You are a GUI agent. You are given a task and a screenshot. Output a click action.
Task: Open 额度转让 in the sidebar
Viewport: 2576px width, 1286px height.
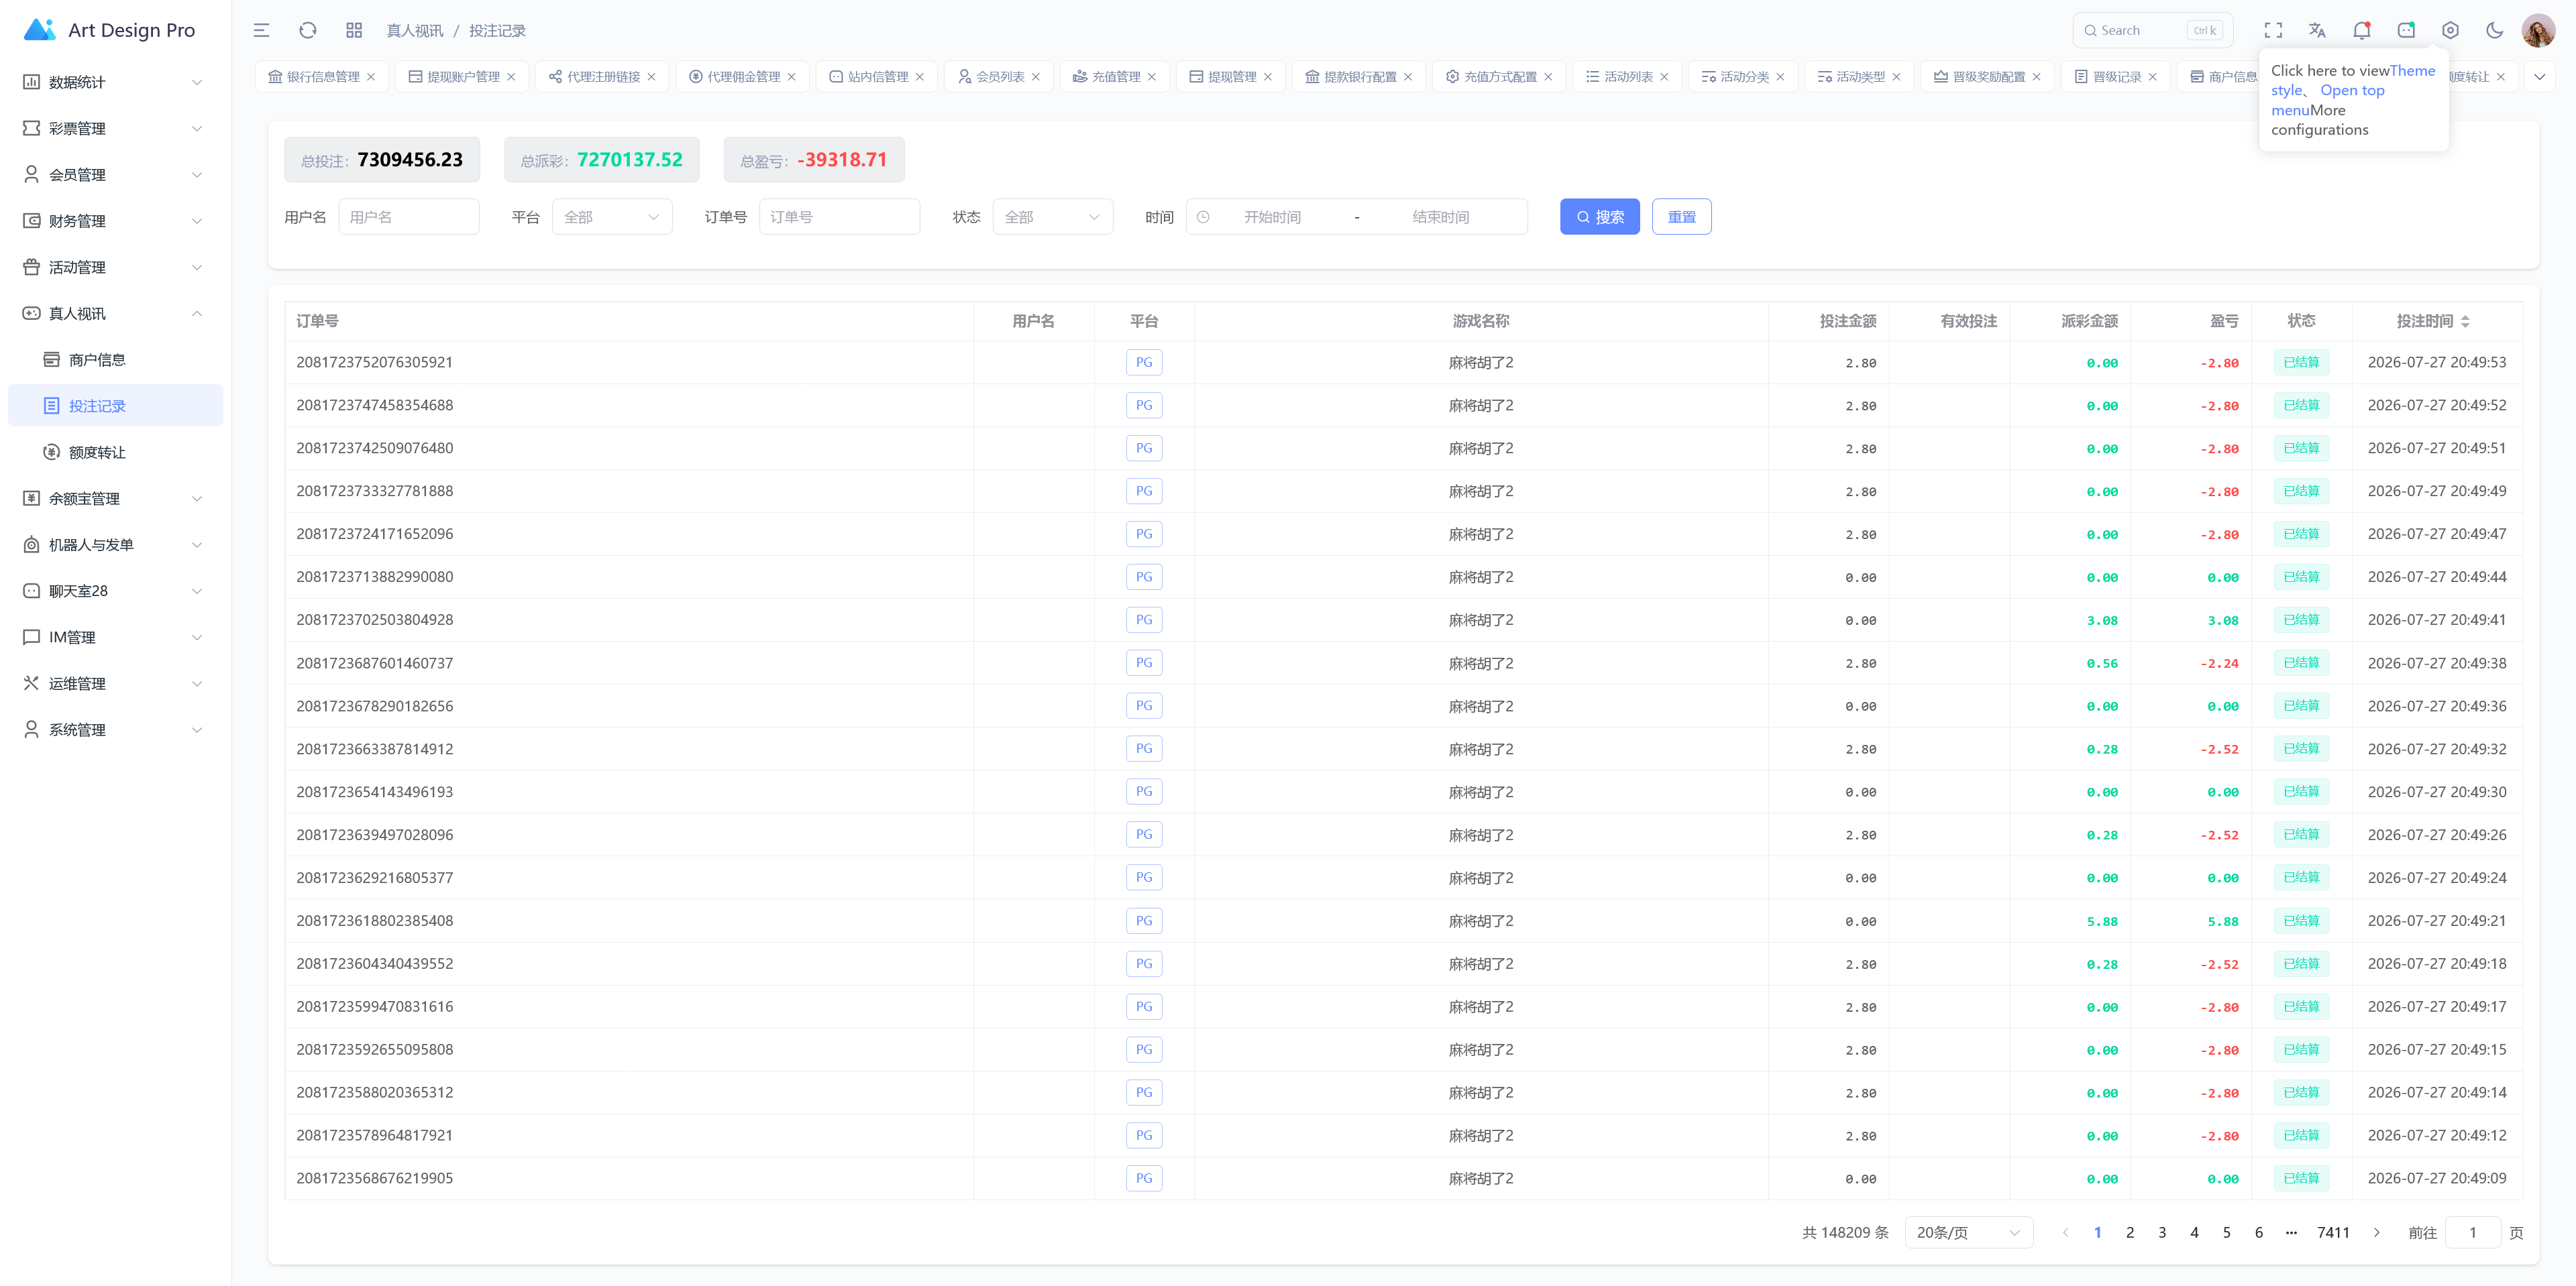[116, 453]
